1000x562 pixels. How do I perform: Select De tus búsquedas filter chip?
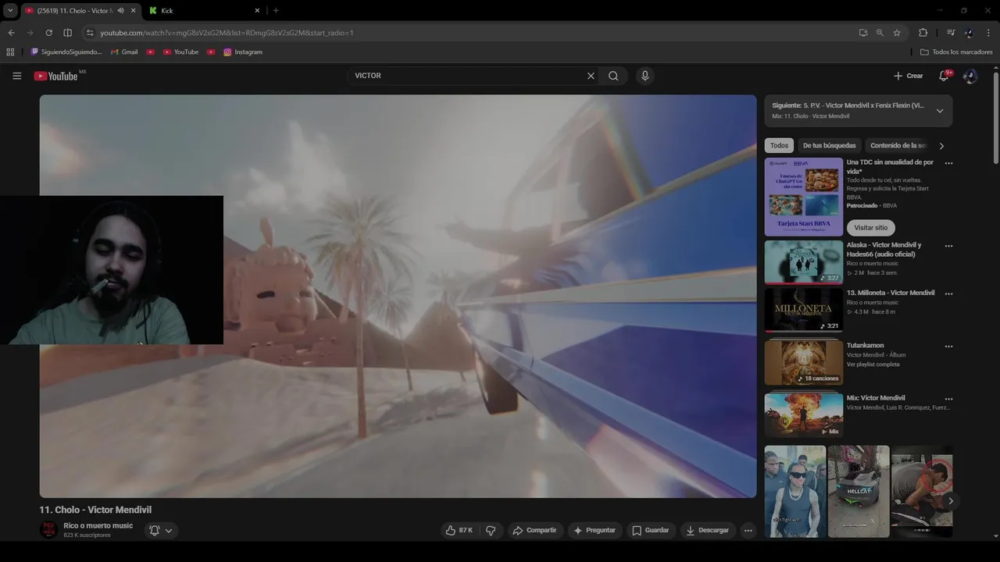(x=829, y=145)
